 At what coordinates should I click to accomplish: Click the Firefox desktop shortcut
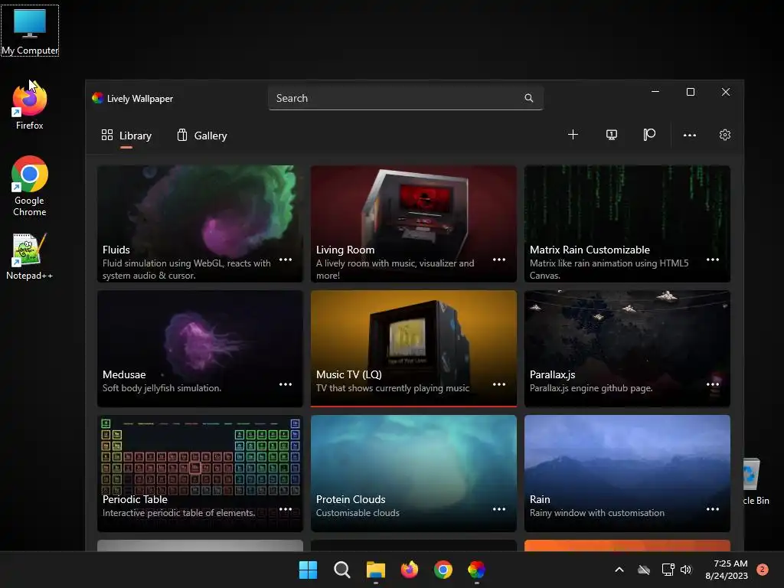click(30, 106)
